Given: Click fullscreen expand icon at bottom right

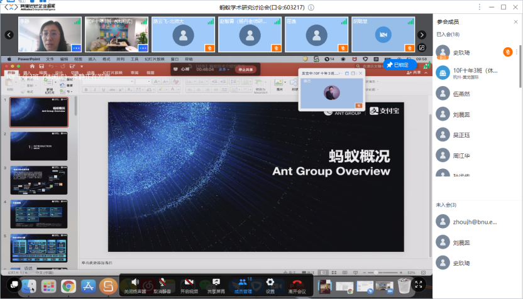Looking at the screenshot, I should [x=419, y=285].
